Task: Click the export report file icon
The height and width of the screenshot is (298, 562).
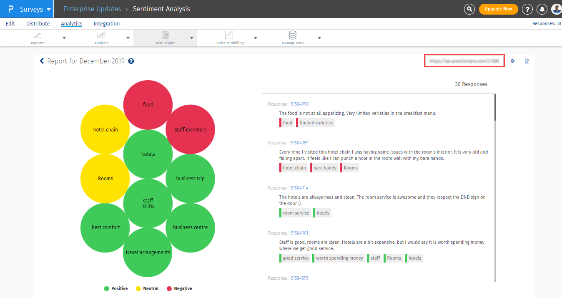Action: (527, 61)
